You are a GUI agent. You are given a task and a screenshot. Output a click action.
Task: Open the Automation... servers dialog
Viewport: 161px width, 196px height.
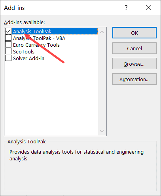coord(134,79)
